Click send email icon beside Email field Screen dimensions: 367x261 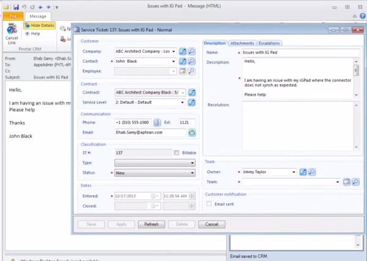(191, 132)
